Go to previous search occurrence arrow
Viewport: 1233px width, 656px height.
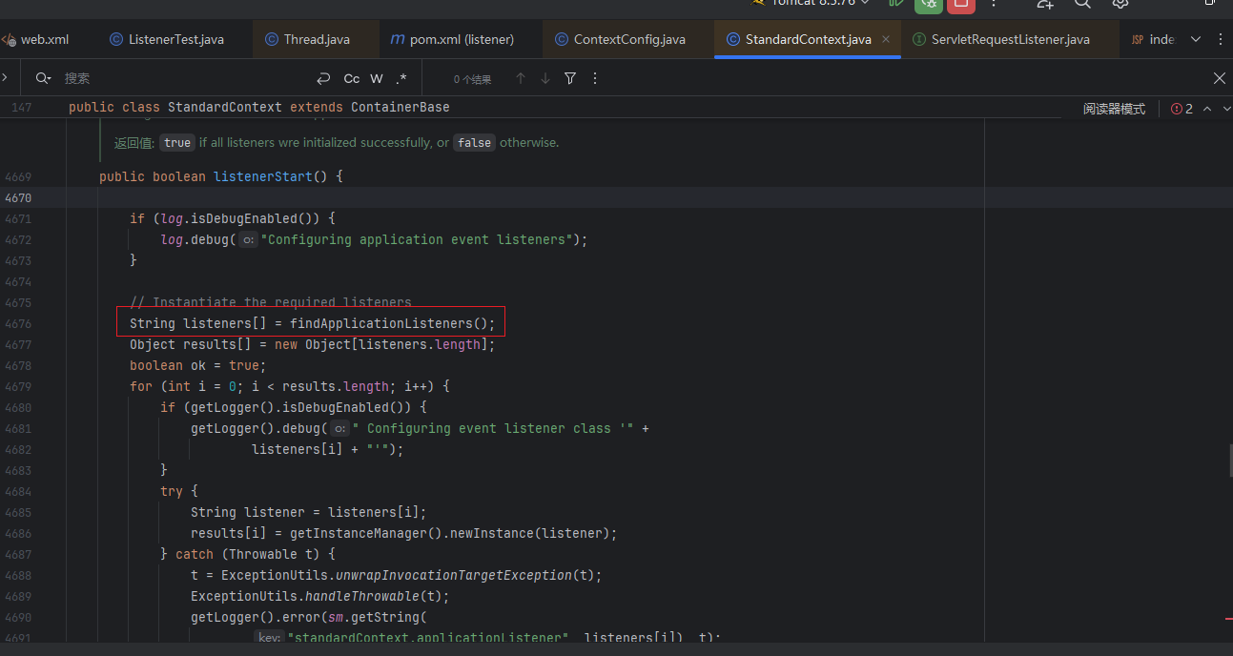pos(521,78)
